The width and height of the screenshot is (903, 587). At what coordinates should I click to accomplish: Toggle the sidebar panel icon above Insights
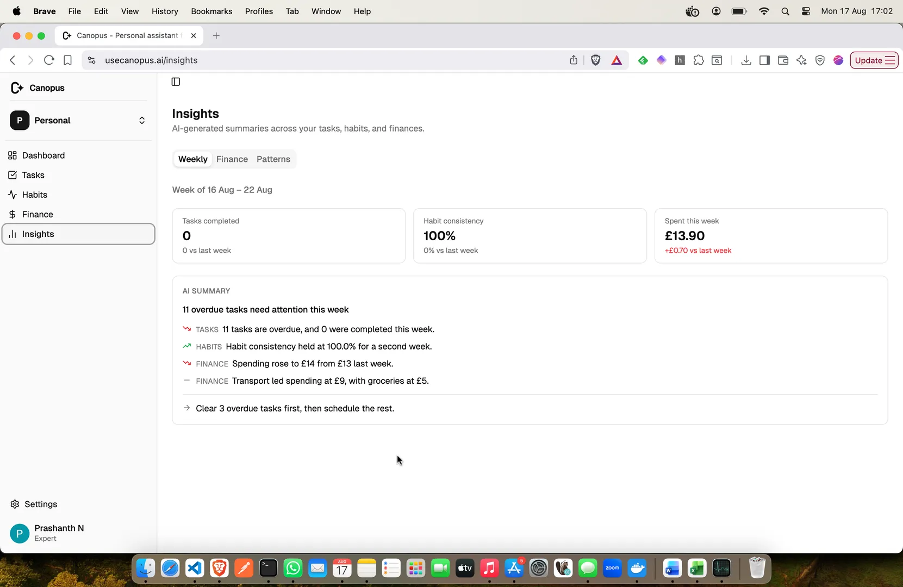[x=176, y=82]
